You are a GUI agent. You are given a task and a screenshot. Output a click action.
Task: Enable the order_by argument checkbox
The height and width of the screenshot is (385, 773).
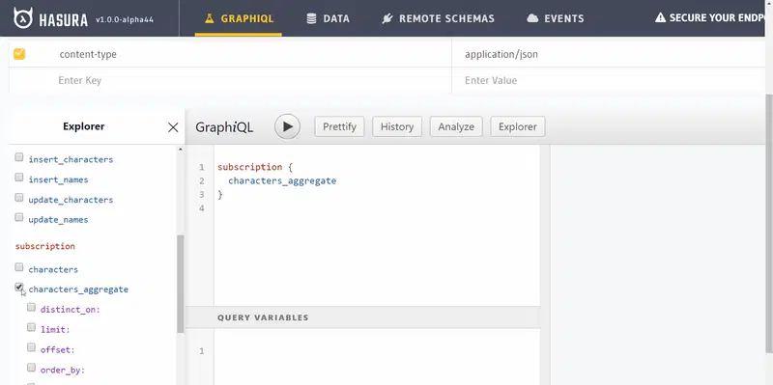pos(31,368)
